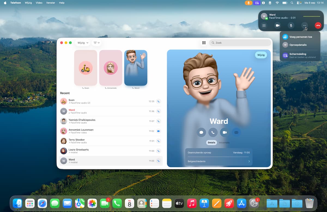The width and height of the screenshot is (327, 212).
Task: End the FaceTime call with red hang-up button
Action: pyautogui.click(x=318, y=25)
